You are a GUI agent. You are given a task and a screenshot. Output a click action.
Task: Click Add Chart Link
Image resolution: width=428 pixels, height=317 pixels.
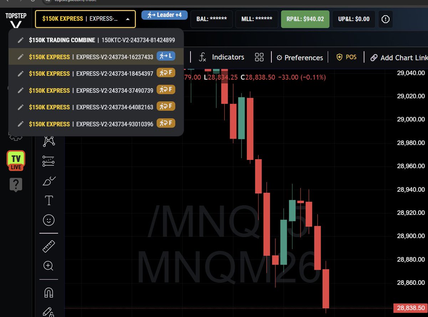click(399, 57)
